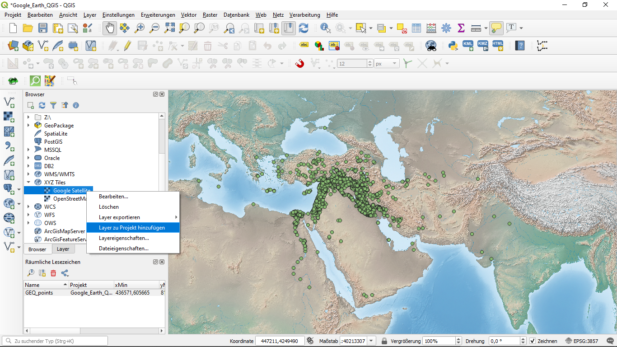Screen dimensions: 617x347
Task: Delete bookmark with red trash icon
Action: point(53,273)
